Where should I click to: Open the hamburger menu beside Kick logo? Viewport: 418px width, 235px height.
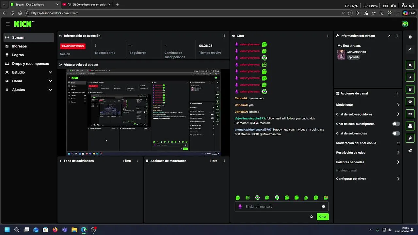point(8,24)
